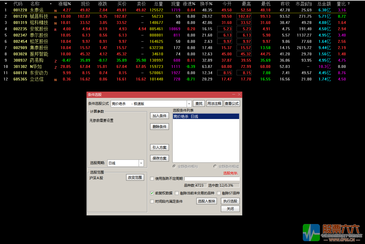Uncheck the 前复权数据 checkbox
This screenshot has width=365, height=244.
coord(152,193)
